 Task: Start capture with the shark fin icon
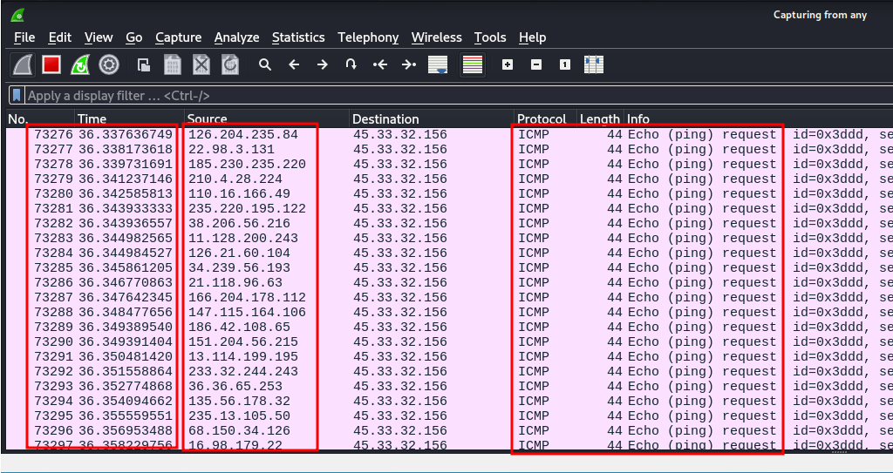[23, 64]
